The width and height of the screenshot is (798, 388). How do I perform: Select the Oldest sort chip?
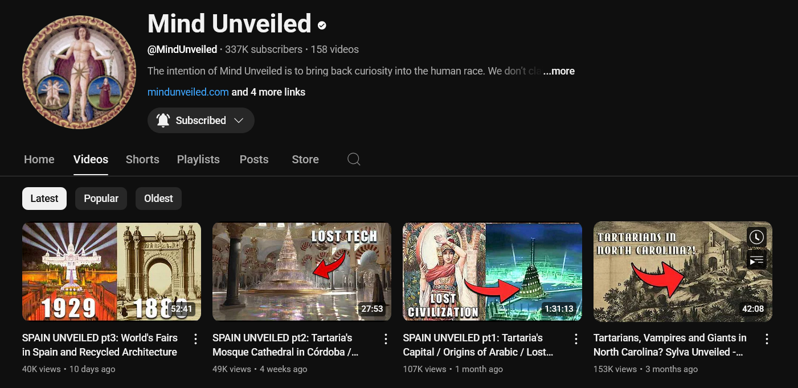coord(158,199)
